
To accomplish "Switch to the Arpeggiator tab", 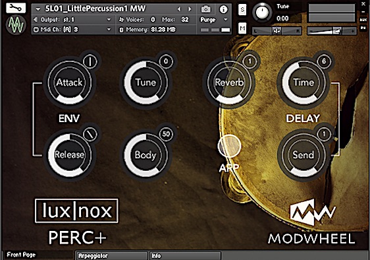I will [111, 256].
